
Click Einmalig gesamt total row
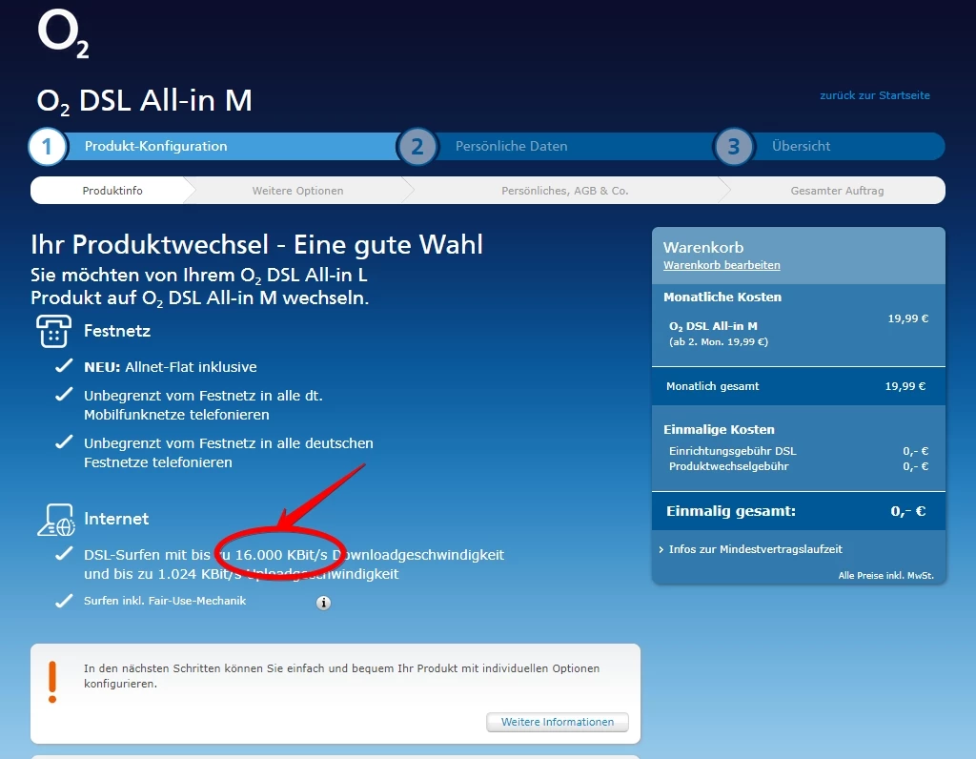coord(798,511)
